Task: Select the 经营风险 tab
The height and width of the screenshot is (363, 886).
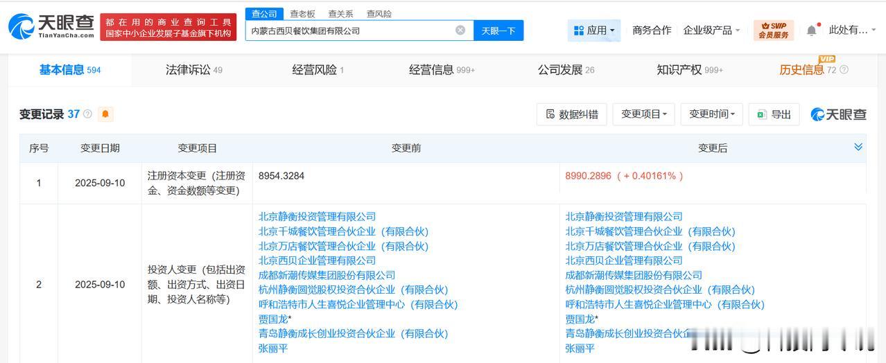Action: (318, 70)
